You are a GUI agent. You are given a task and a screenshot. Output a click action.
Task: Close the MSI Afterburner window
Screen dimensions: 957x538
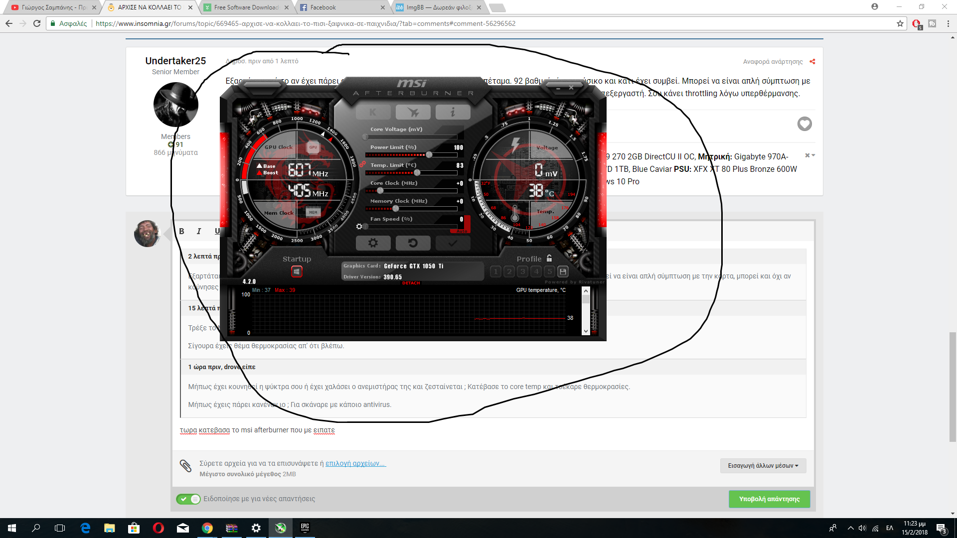[571, 88]
